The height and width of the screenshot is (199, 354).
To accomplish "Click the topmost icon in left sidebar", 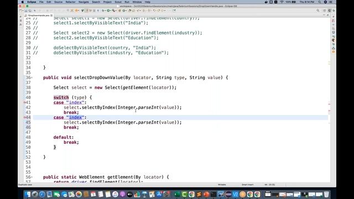I will point(20,17).
